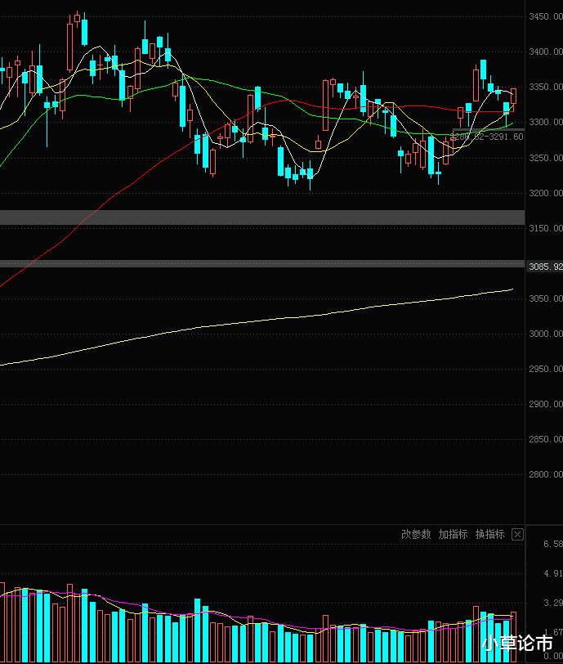Click the 3150.00 price axis label
Screen dimensions: 563x664
click(x=546, y=228)
